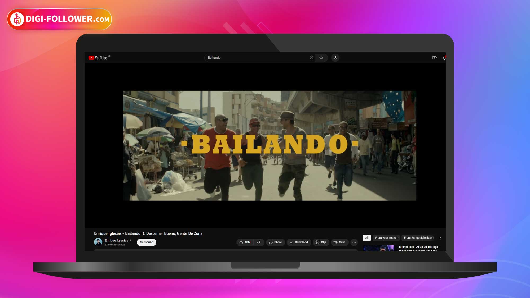Start voice search with microphone
Screen dimensions: 530x298
(x=335, y=58)
